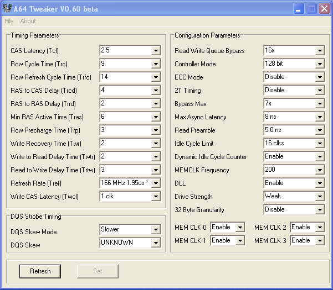333x290 pixels.
Task: Minimize the A64 Tweaker window
Action: (299, 9)
